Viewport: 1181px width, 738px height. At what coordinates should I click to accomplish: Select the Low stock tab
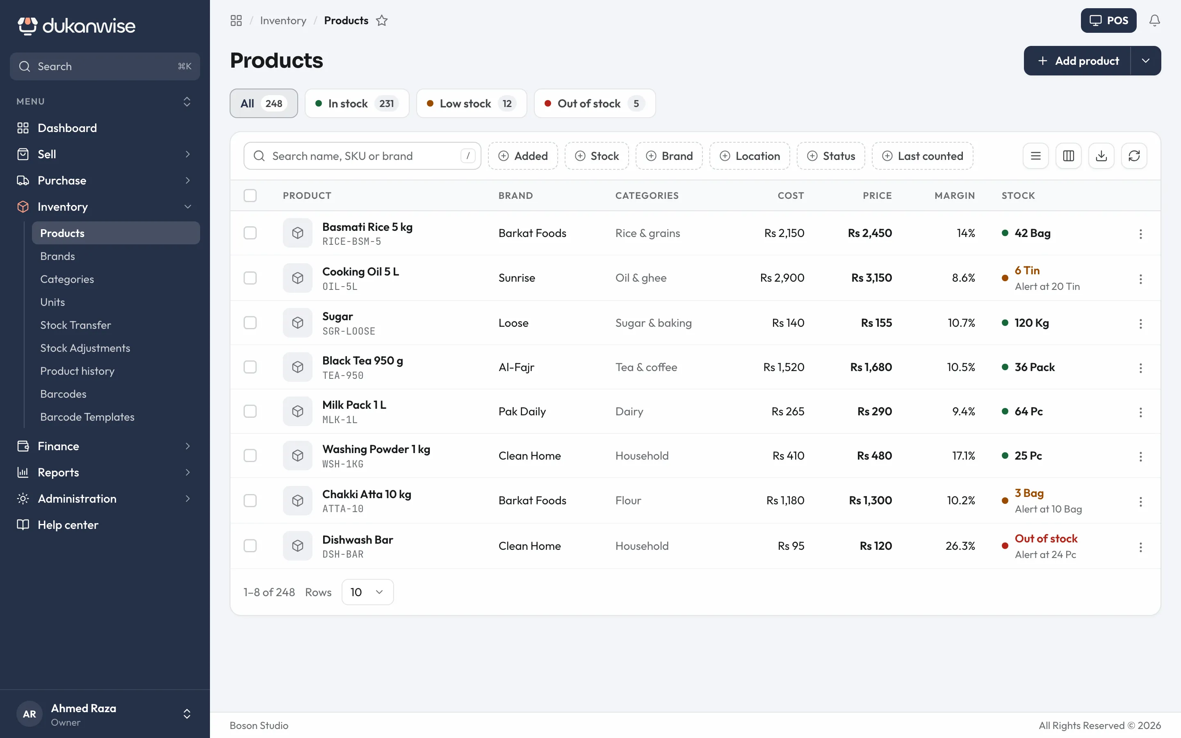point(472,103)
